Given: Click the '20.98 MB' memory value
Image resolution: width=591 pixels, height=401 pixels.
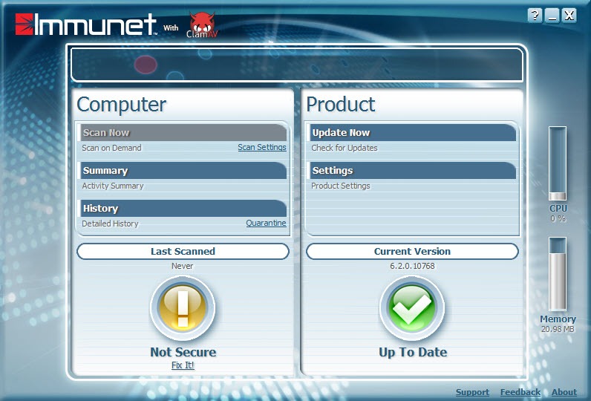Looking at the screenshot, I should pos(558,329).
